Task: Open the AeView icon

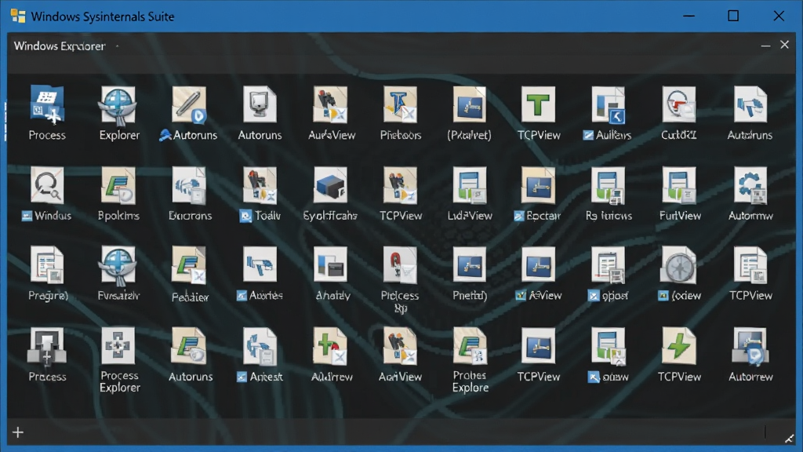Action: pyautogui.click(x=538, y=264)
